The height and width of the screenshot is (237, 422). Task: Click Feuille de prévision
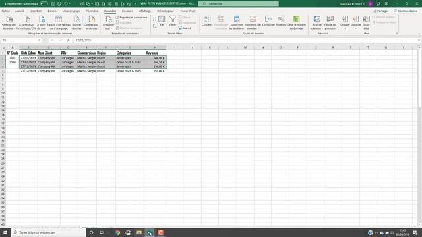tap(330, 22)
